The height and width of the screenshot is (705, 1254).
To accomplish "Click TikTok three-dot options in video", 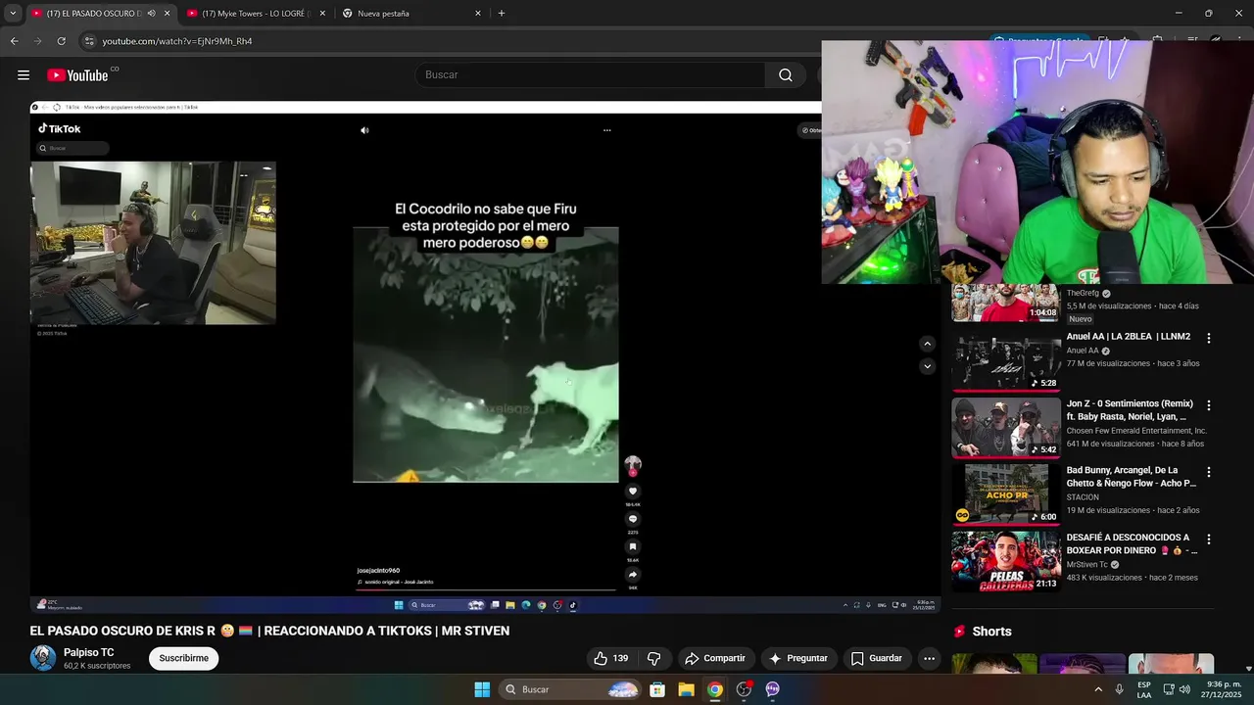I will (x=606, y=130).
